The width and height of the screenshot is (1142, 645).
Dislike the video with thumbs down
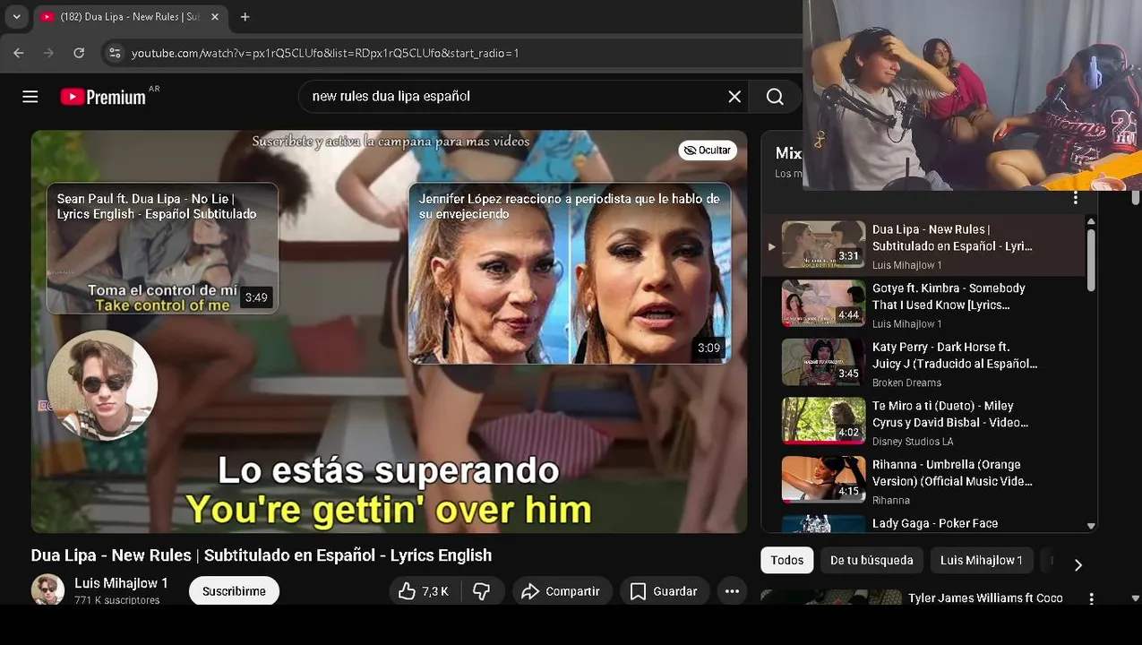coord(482,591)
